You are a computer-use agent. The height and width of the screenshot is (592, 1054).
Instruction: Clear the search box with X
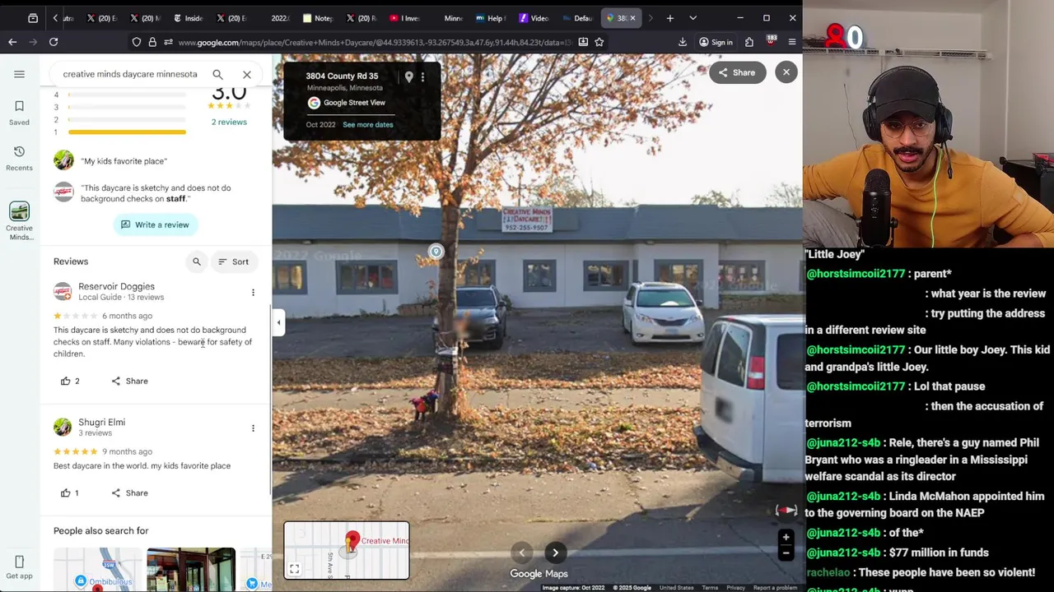point(246,74)
